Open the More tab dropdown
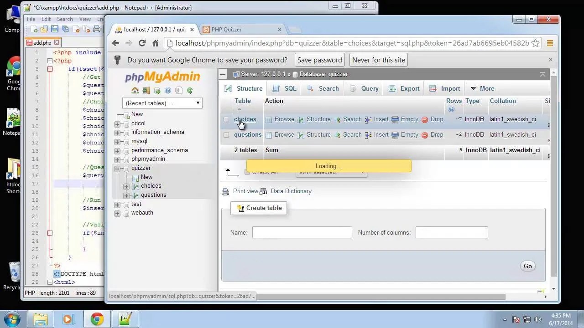Screen dimensions: 584x328 pos(482,88)
